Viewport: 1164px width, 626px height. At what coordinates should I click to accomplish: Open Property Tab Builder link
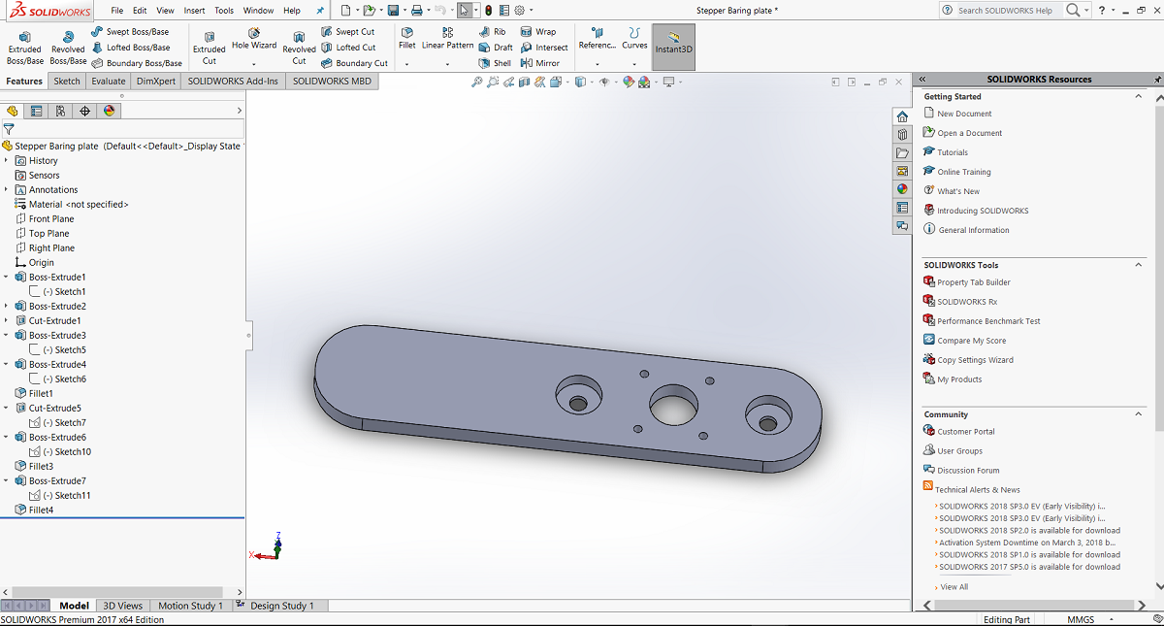pos(974,282)
